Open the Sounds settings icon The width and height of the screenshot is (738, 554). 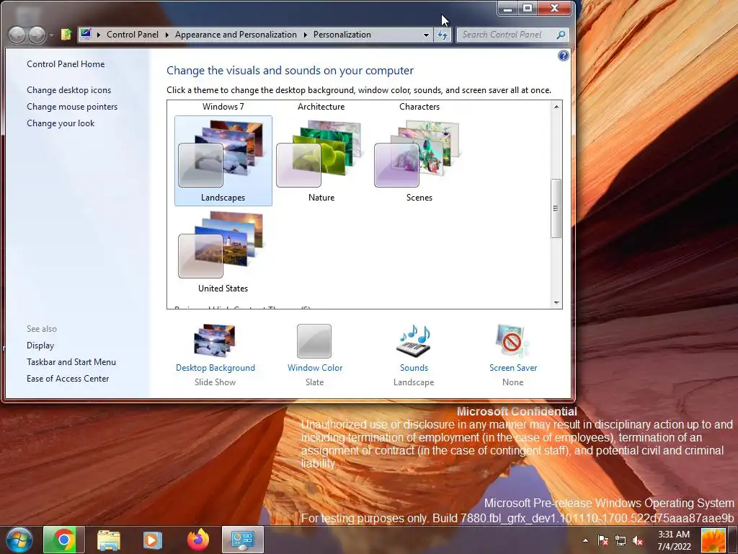(414, 340)
